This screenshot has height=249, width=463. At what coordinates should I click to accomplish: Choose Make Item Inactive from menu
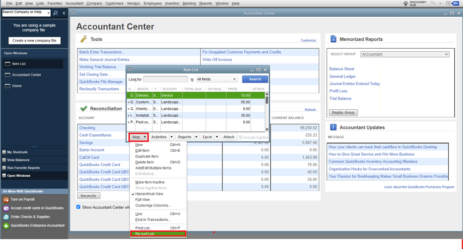(x=150, y=182)
